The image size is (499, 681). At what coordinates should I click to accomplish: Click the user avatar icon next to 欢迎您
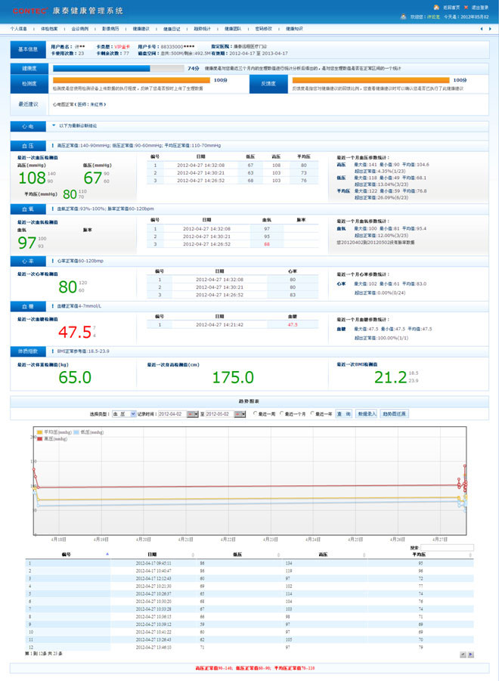click(x=403, y=17)
